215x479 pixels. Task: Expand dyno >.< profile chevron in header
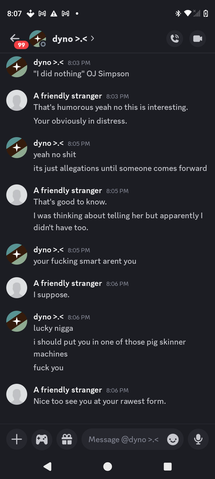[x=93, y=39]
